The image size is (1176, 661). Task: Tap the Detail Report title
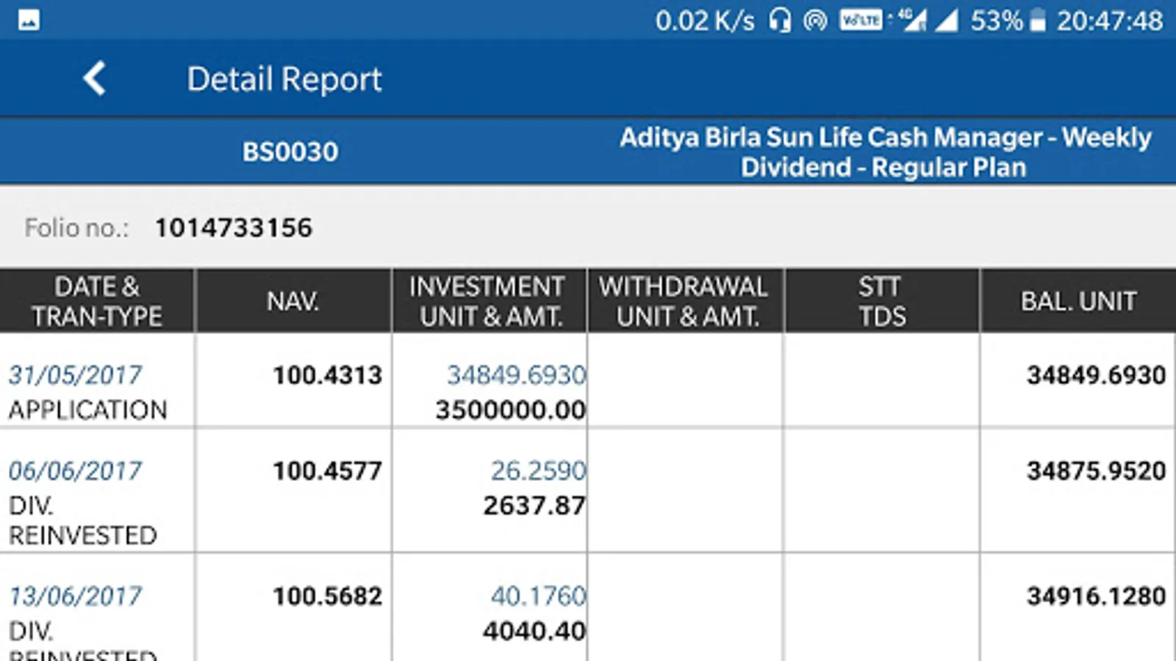(x=284, y=79)
